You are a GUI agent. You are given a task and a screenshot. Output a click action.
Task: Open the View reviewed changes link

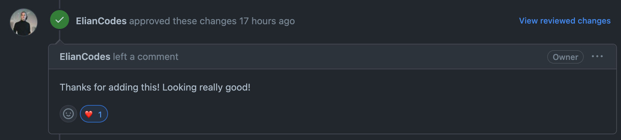point(564,21)
